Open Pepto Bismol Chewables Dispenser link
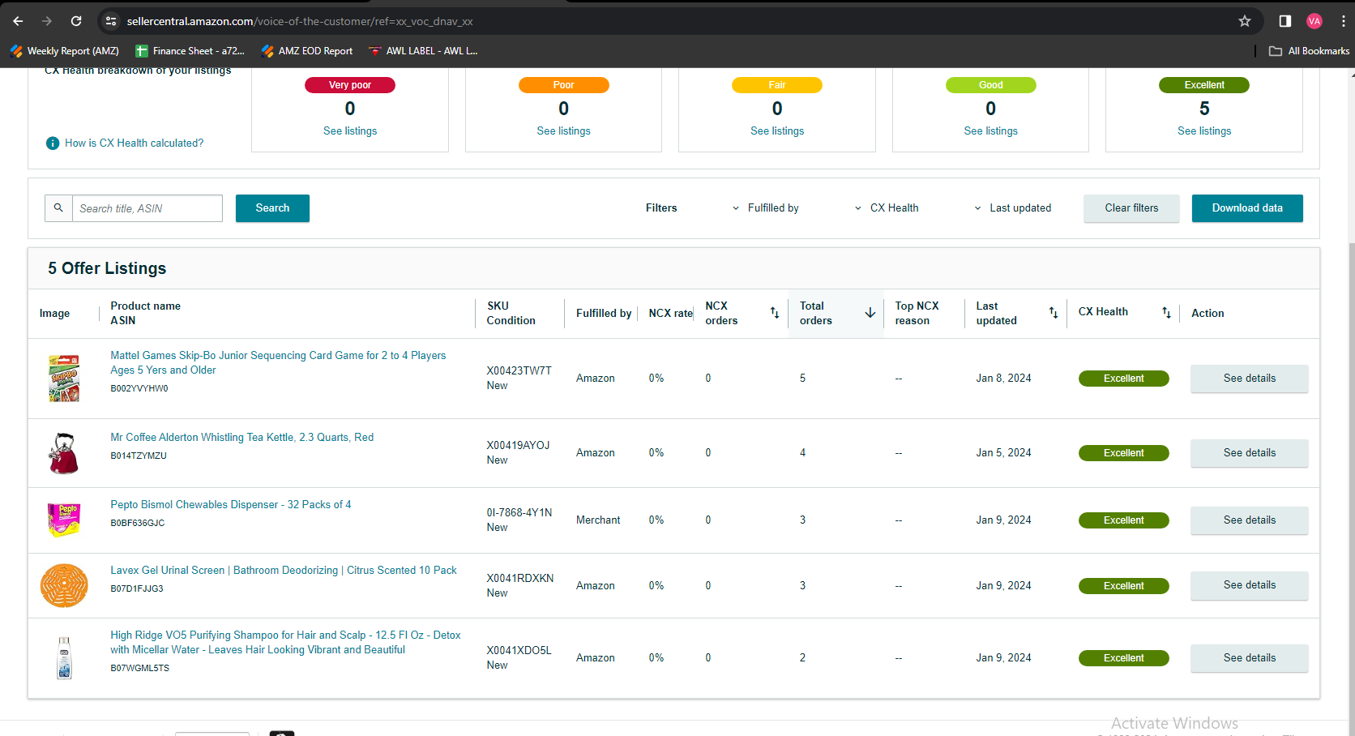 231,505
